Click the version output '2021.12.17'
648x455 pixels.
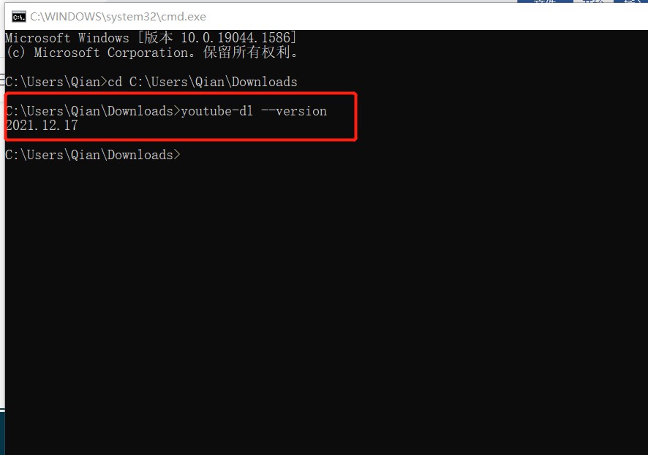tap(42, 126)
